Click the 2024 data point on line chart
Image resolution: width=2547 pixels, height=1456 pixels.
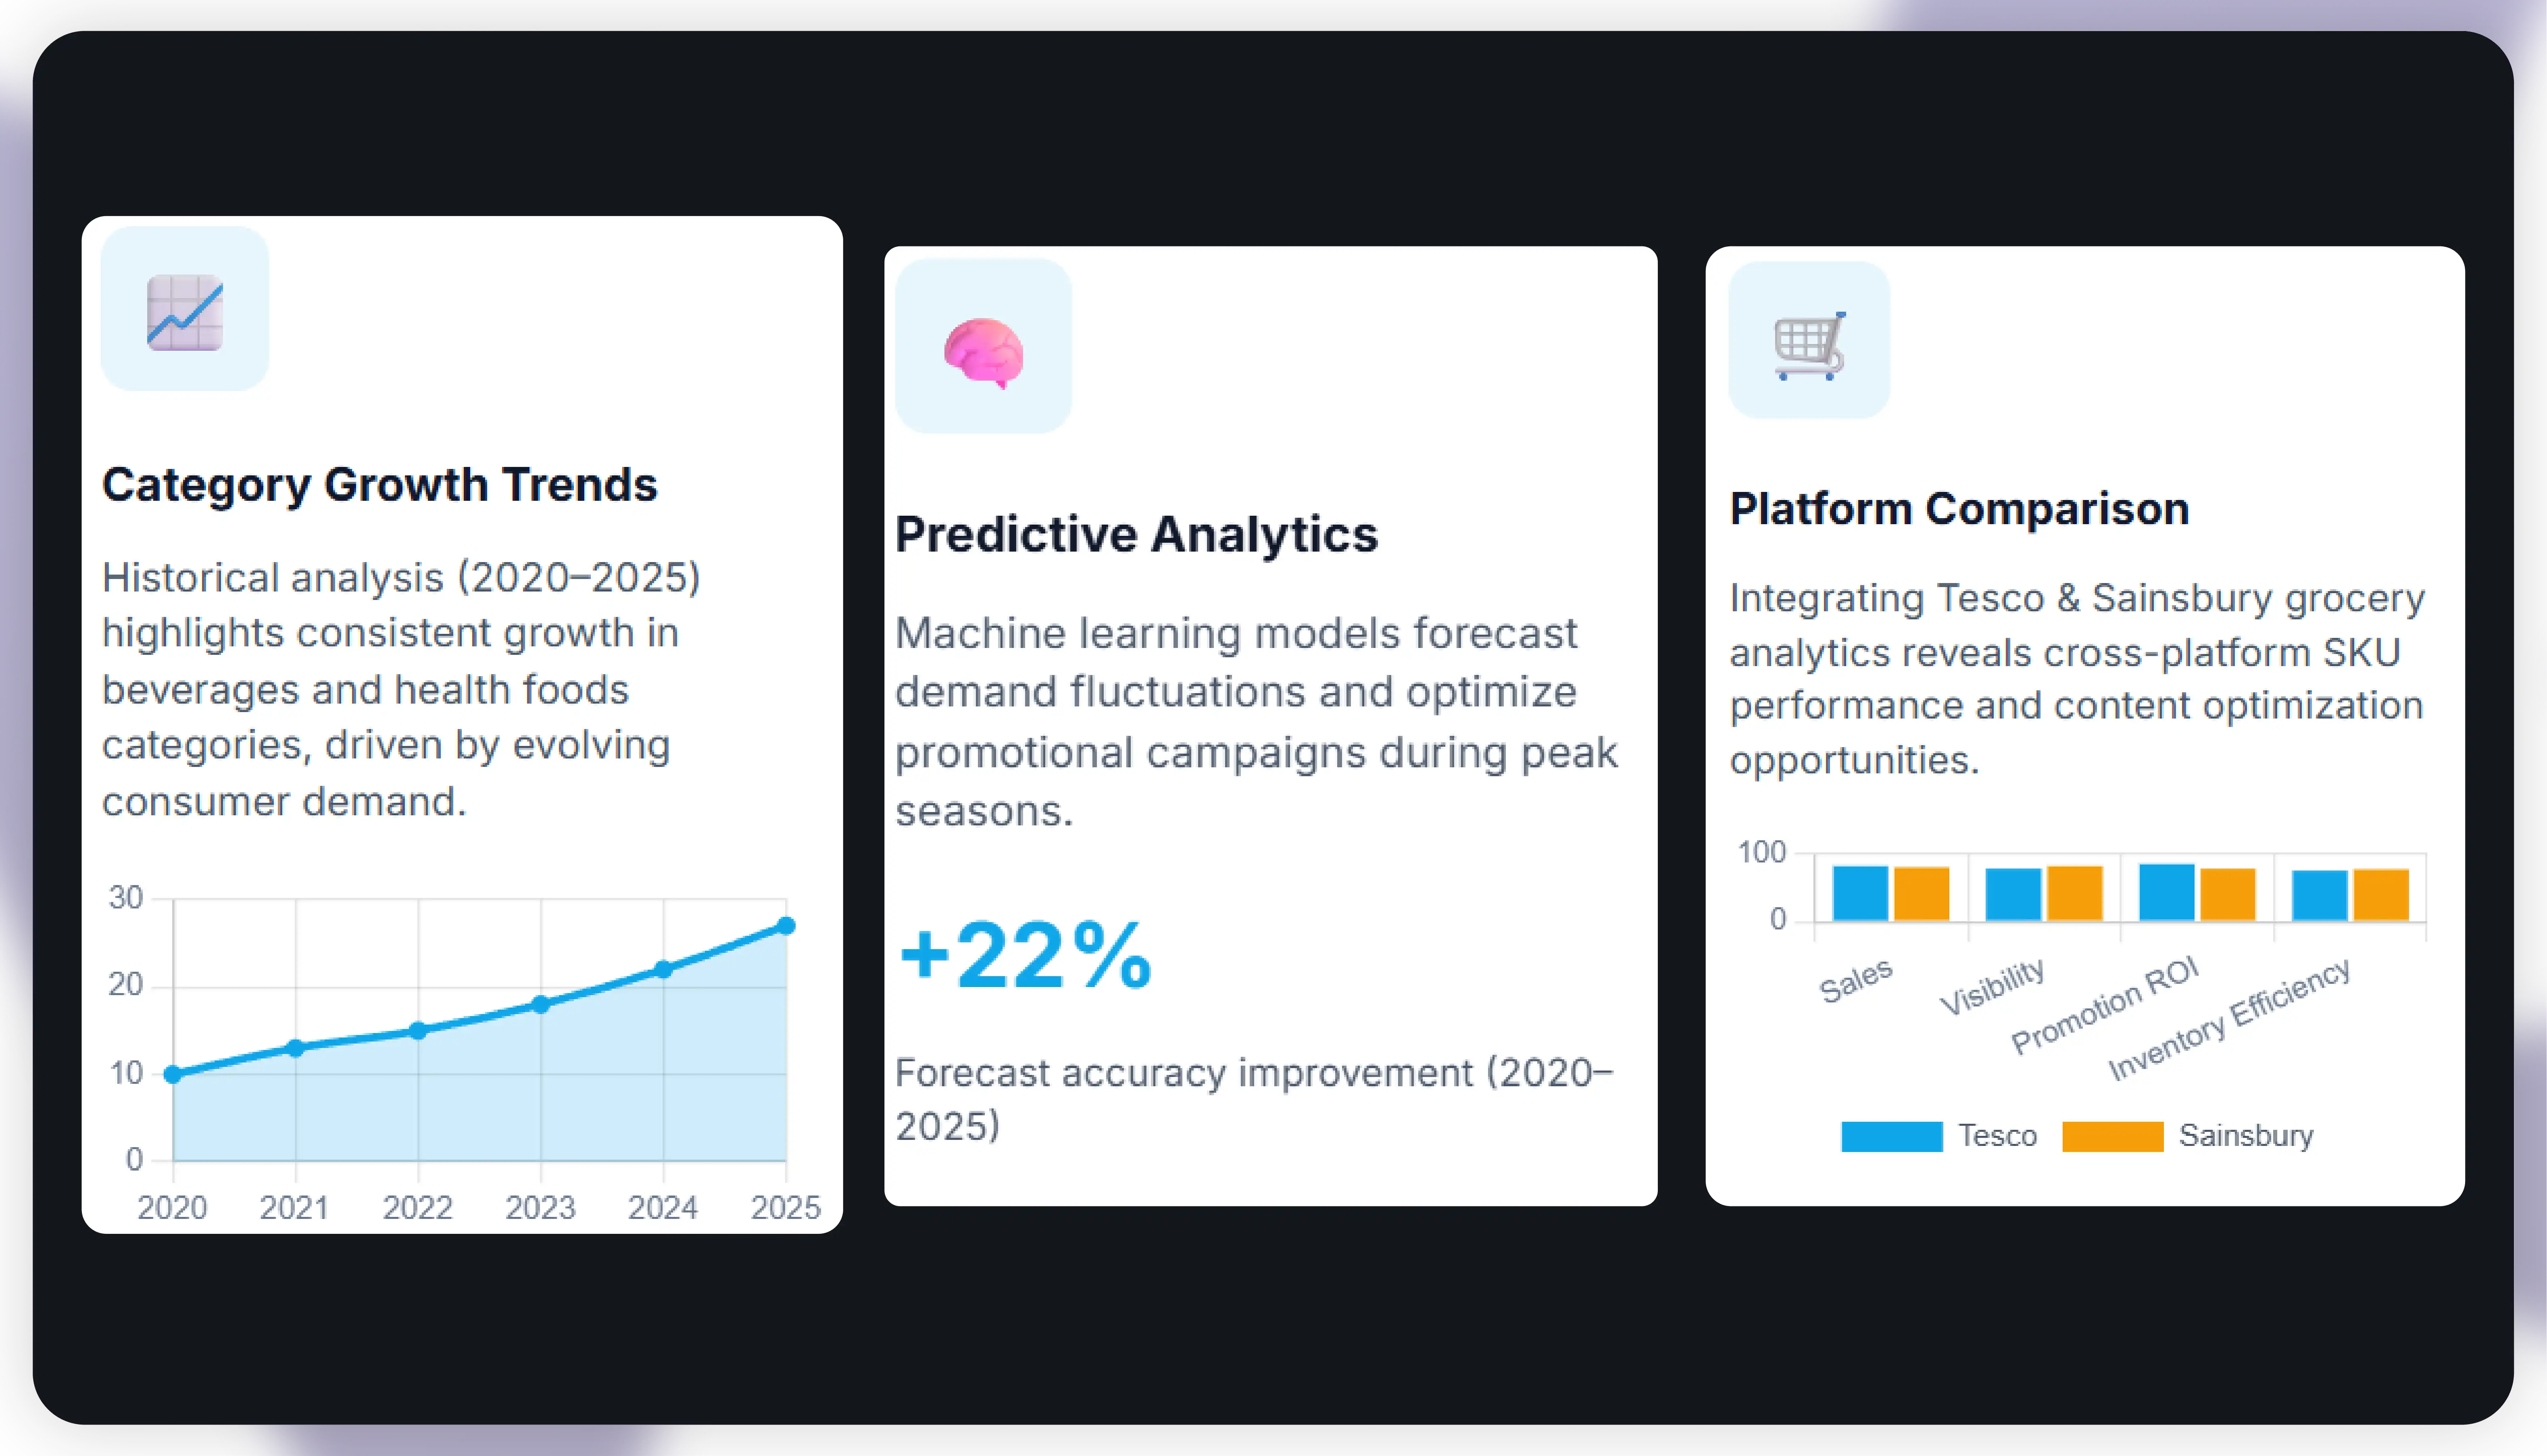point(663,969)
